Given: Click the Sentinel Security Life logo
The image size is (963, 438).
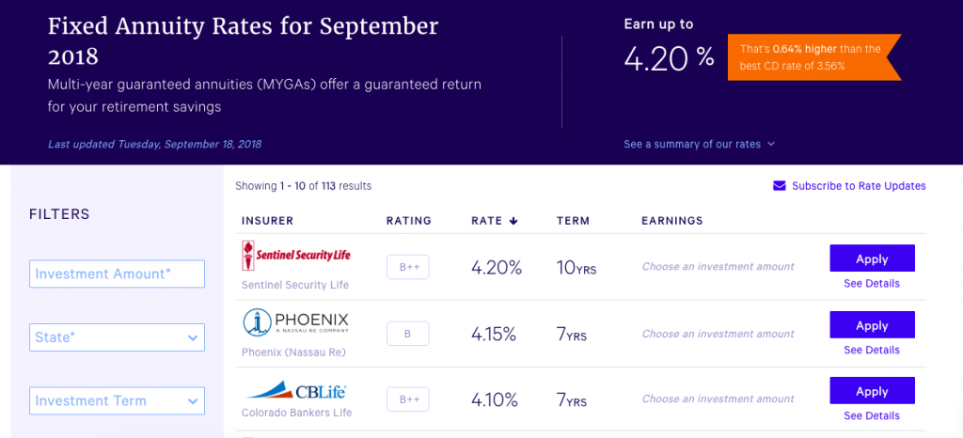Looking at the screenshot, I should coord(296,256).
